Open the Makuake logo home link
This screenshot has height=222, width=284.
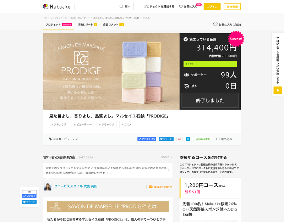coord(57,6)
